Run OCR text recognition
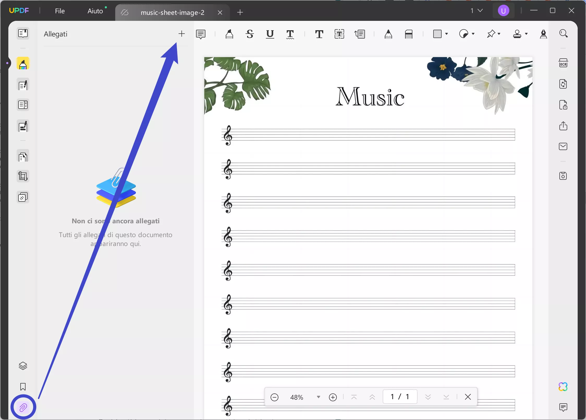586x420 pixels. pos(563,63)
